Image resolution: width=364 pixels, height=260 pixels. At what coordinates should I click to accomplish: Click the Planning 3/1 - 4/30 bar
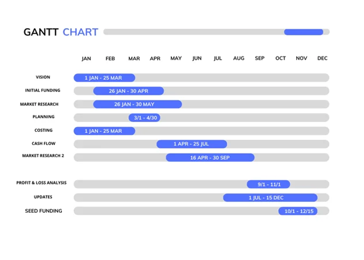click(144, 118)
